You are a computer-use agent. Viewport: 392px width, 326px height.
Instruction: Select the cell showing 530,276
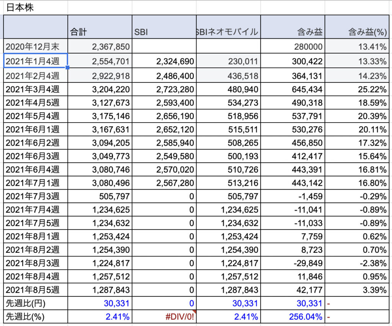tap(292, 129)
